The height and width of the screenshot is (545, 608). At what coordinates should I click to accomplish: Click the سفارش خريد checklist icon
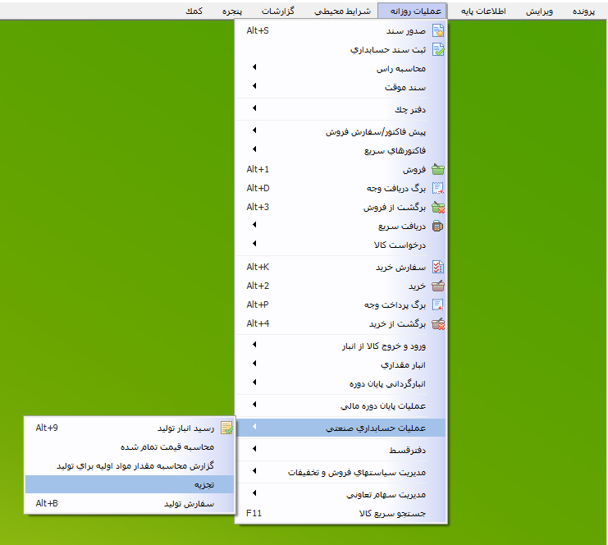(438, 268)
